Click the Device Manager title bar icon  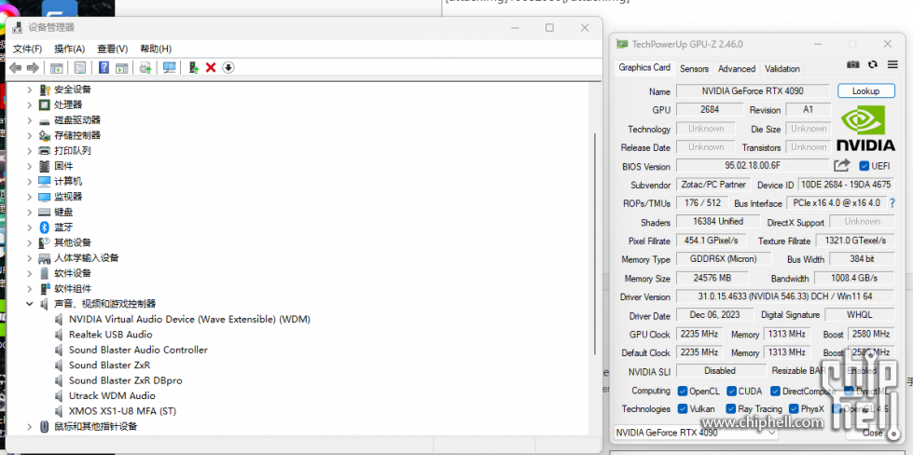(x=18, y=27)
